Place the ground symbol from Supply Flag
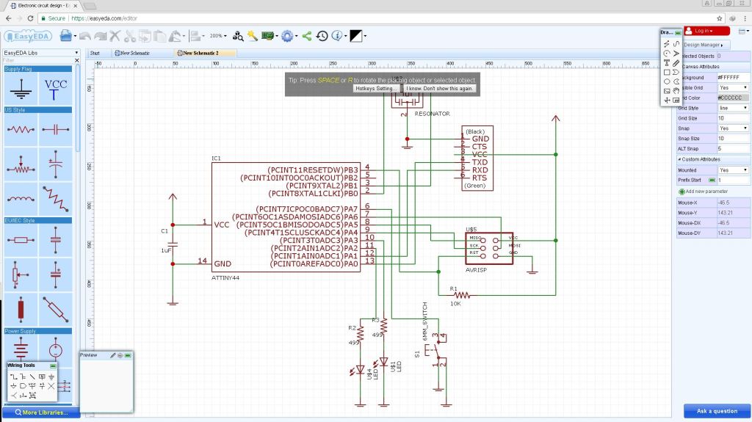This screenshot has height=422, width=752. (21, 89)
